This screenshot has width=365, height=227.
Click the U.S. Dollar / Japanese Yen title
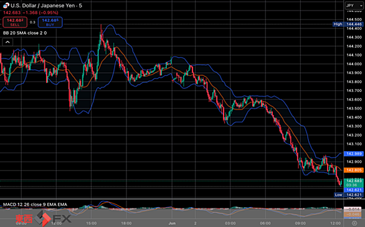[x=46, y=6]
